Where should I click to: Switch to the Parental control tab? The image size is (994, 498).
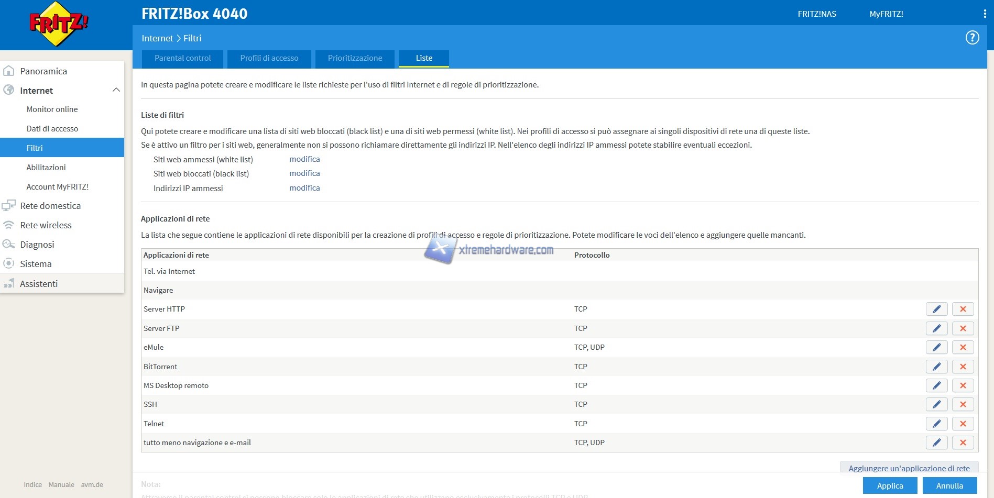[x=182, y=58]
